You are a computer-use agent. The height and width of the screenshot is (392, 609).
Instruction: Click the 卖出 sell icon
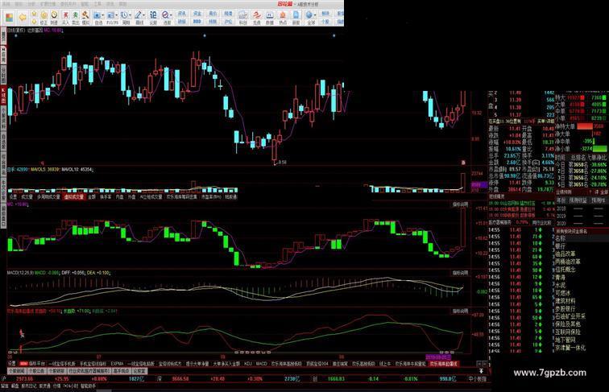[x=76, y=18]
